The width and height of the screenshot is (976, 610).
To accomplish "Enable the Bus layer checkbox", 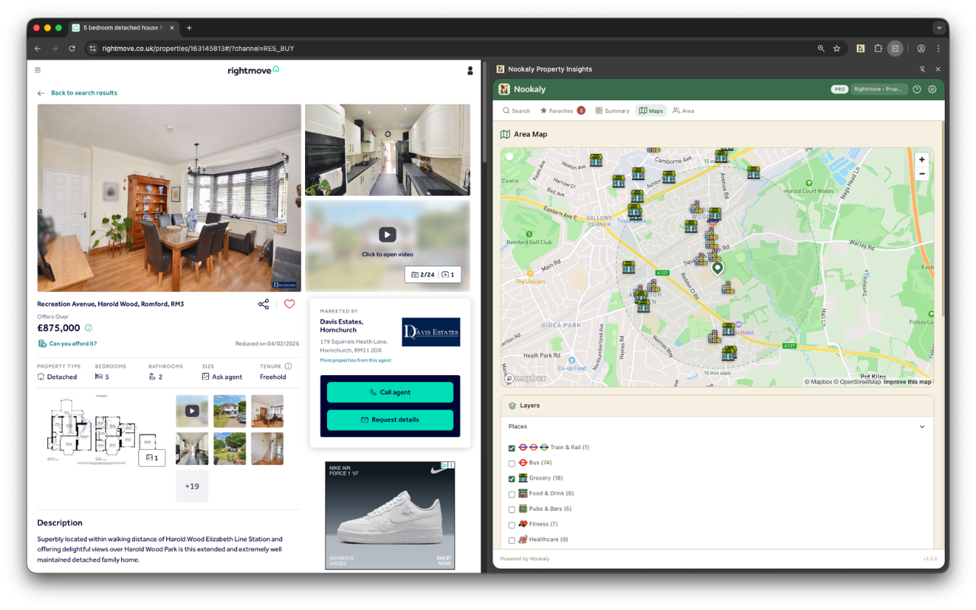I will pos(512,464).
